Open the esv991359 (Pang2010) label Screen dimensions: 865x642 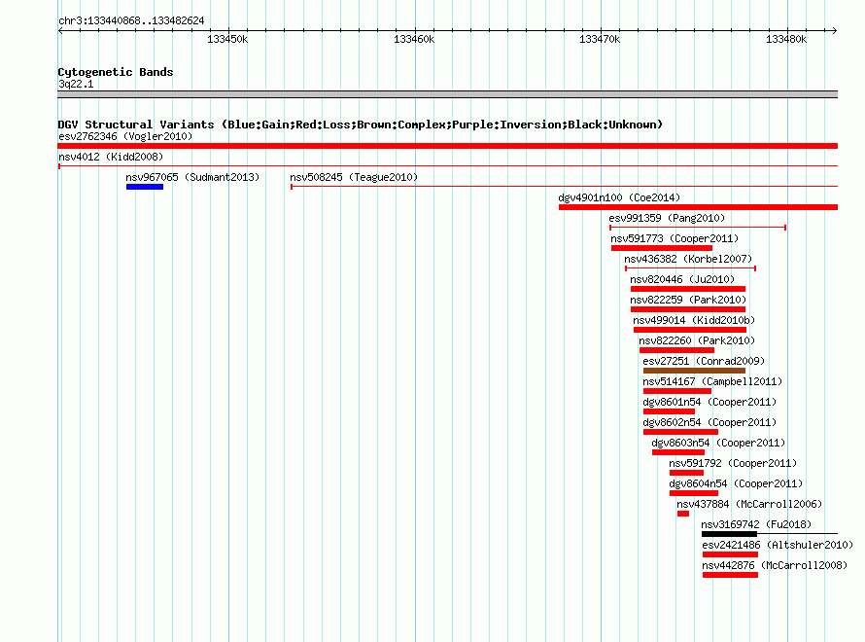coord(667,218)
